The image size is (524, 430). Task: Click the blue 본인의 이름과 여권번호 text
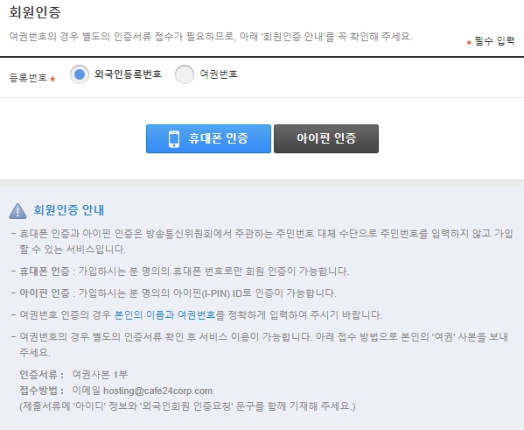[x=164, y=315]
